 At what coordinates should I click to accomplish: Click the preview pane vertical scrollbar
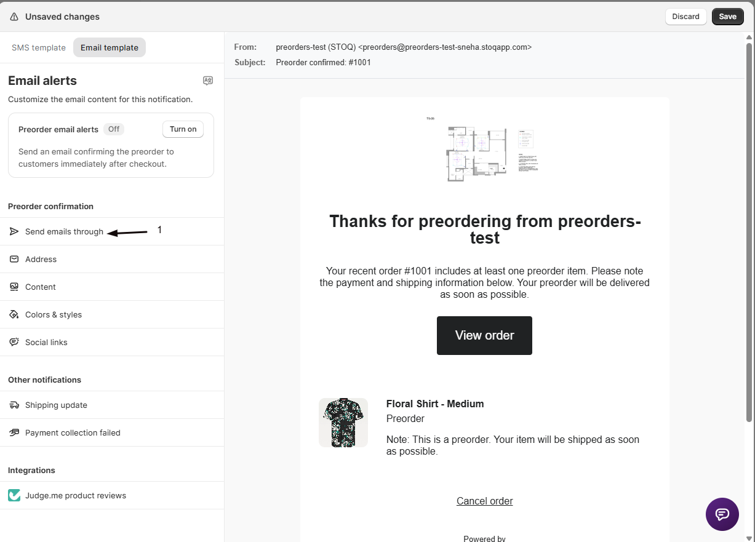coord(749,233)
